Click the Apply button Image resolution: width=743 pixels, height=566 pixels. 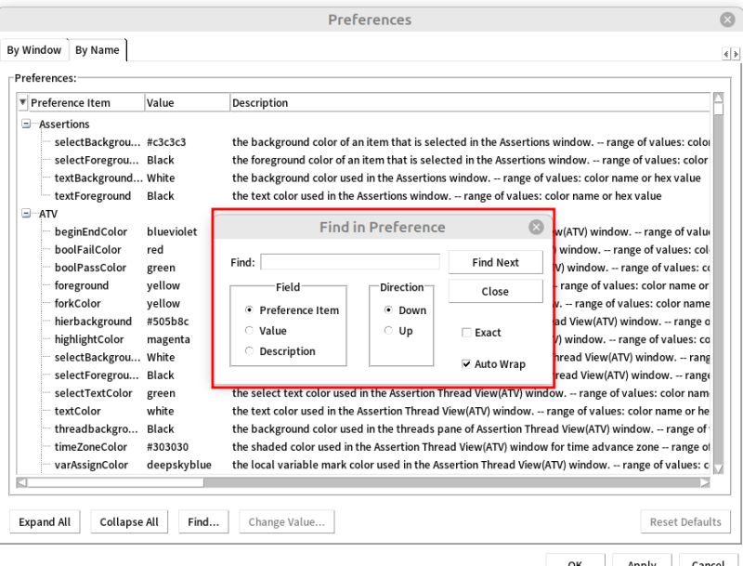pos(642,560)
